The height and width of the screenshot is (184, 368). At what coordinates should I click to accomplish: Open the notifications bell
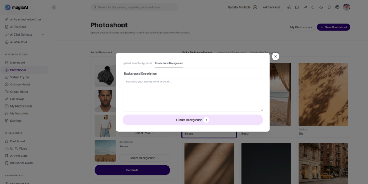(329, 7)
